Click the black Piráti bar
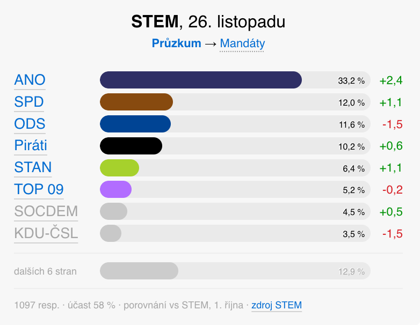This screenshot has height=325, width=420. click(131, 146)
